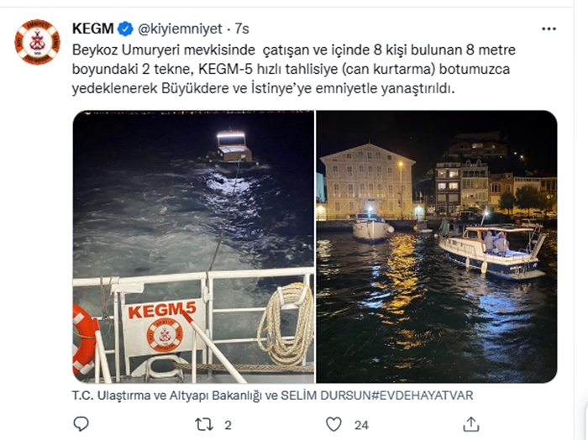The height and width of the screenshot is (440, 588).
Task: Open the three-dot more options menu
Action: [549, 29]
